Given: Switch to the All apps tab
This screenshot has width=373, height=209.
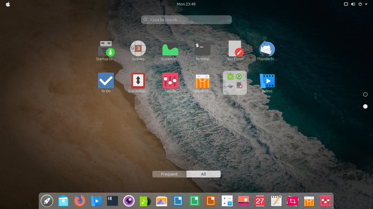Looking at the screenshot, I should click(203, 174).
